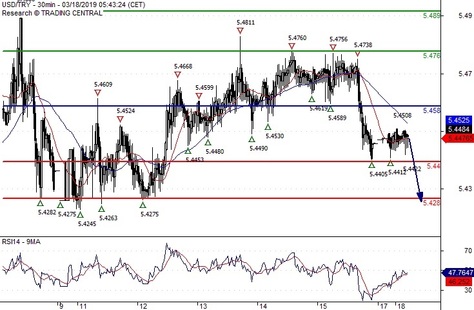This screenshot has height=310, width=474.
Task: Select the 5.4619 low price label
Action: pyautogui.click(x=319, y=108)
